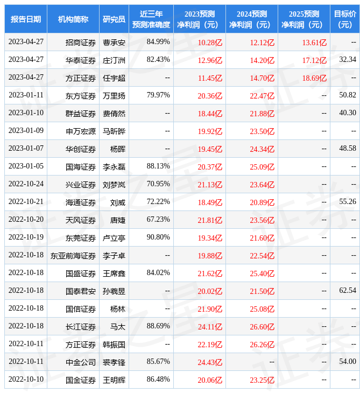The height and width of the screenshot is (393, 360).
Task: Select target price 62.54
Action: pos(348,291)
